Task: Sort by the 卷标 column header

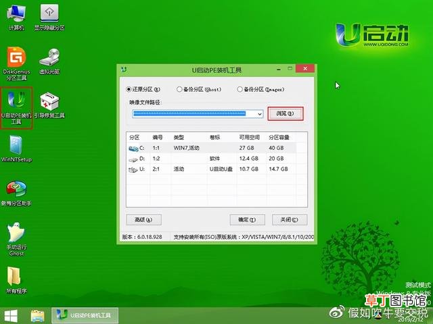Action: [214, 137]
